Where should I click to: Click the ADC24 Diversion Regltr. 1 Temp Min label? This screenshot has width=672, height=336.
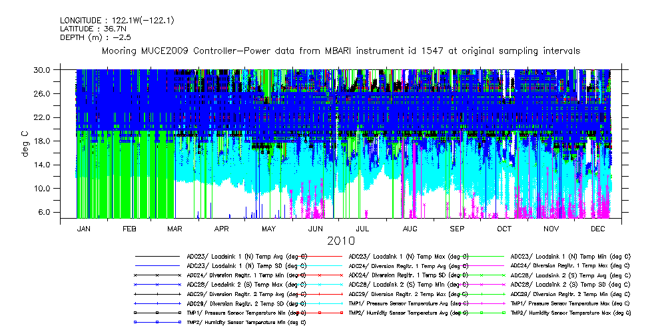(246, 275)
